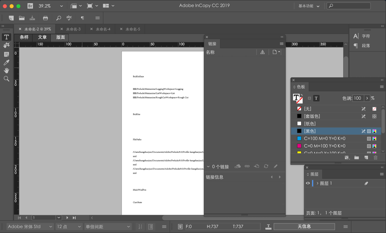Open the 单倍间距 line spacing dropdown
The image size is (386, 233).
pos(108,227)
